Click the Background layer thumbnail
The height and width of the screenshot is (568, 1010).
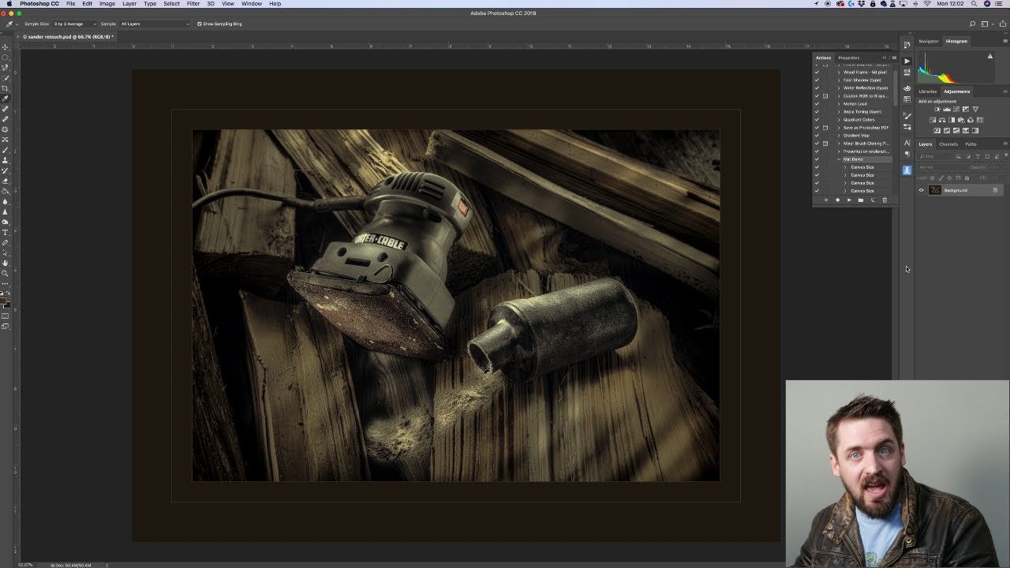click(x=935, y=190)
